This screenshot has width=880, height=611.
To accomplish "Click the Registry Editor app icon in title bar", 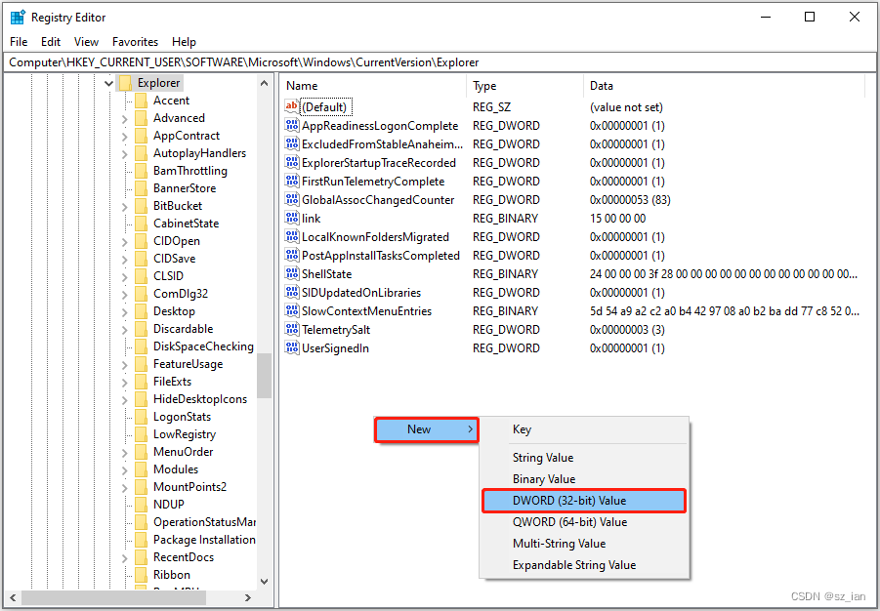I will [x=18, y=18].
